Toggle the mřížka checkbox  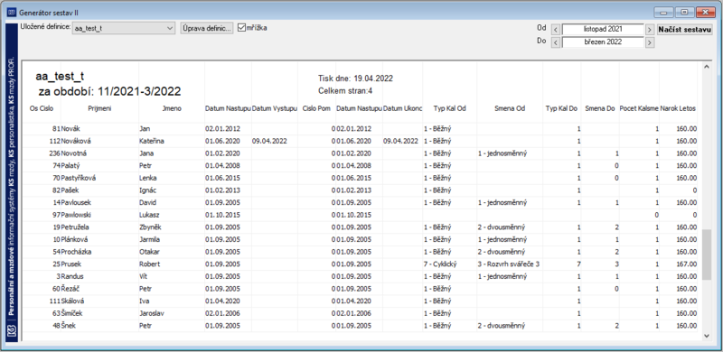coord(241,28)
